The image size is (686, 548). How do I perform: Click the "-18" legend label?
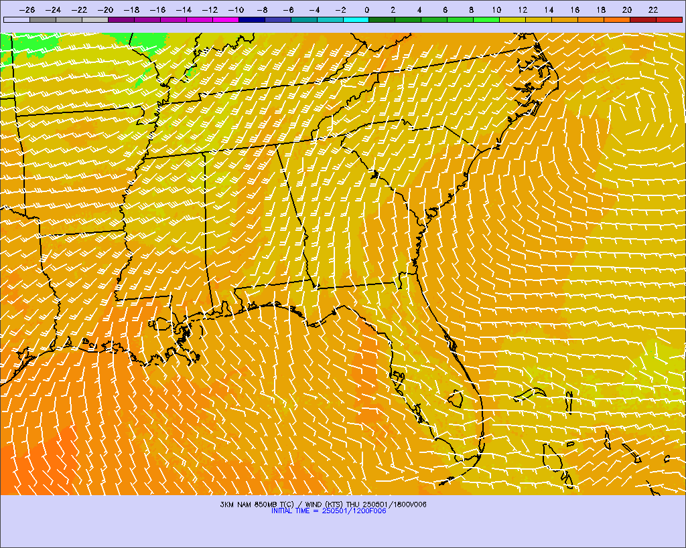tap(131, 9)
